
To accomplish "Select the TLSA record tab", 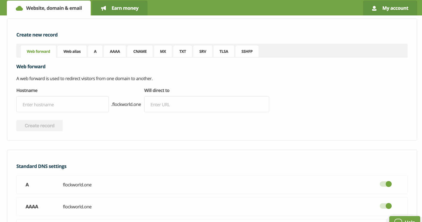I will [x=224, y=51].
